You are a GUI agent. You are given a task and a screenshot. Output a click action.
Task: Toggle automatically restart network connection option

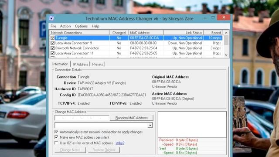(x=56, y=132)
